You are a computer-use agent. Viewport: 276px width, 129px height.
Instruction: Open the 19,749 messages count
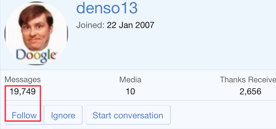coord(23,92)
